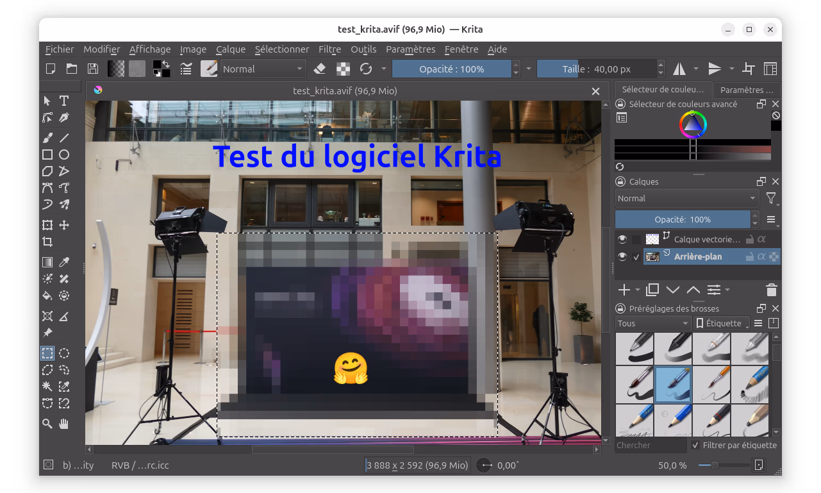
Task: Click the Save document icon
Action: point(93,69)
